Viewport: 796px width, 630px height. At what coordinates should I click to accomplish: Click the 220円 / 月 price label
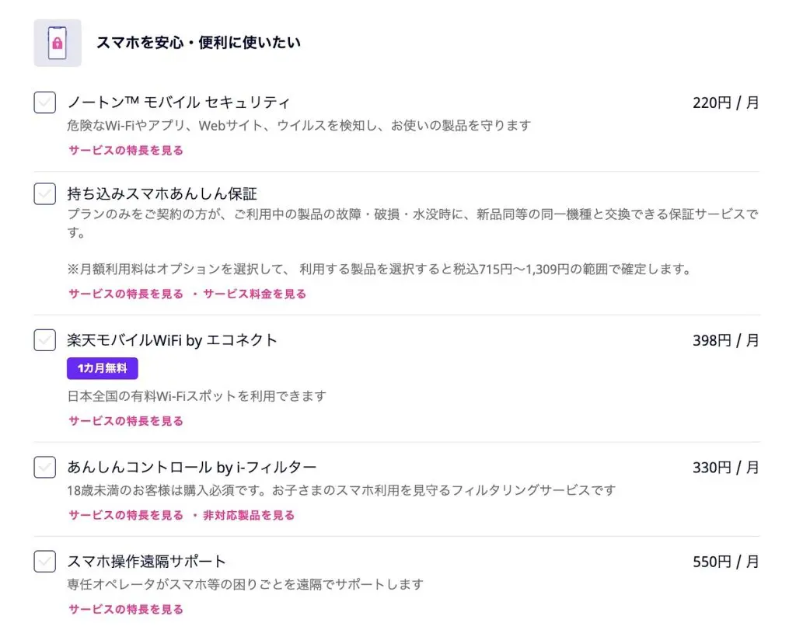[724, 103]
